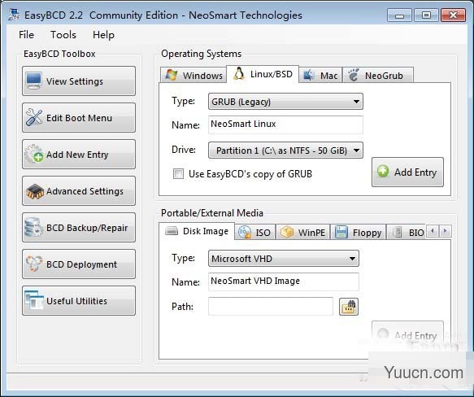
Task: Switch to the Mac tab
Action: click(x=320, y=75)
